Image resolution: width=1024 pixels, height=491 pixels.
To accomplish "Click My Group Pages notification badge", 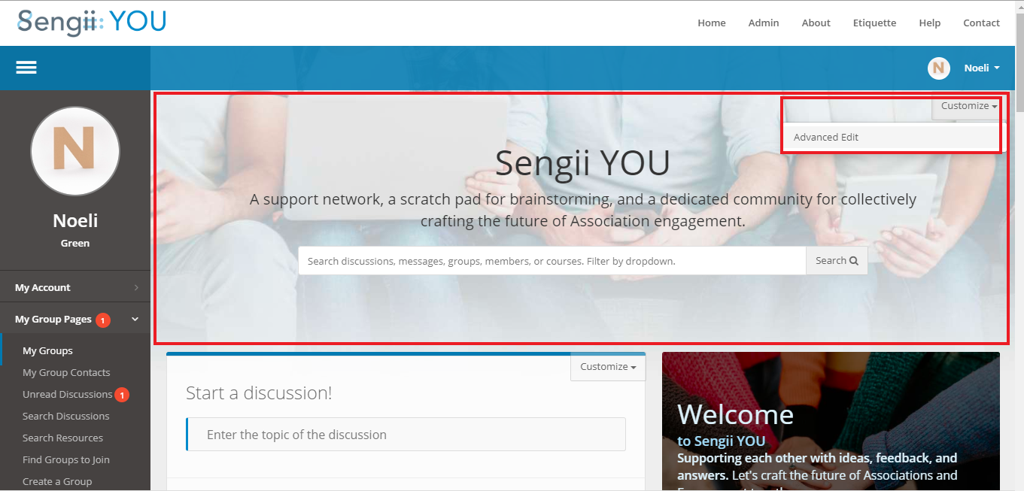I will (103, 320).
